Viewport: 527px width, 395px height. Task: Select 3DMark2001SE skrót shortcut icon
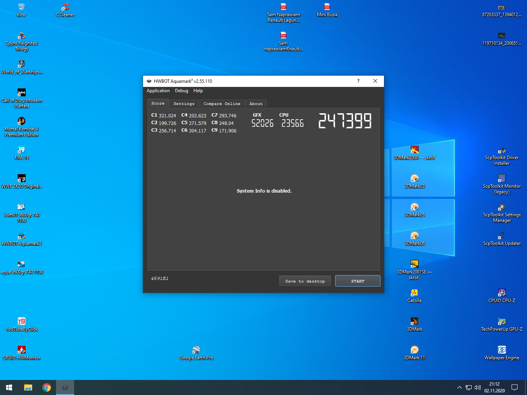click(x=414, y=270)
